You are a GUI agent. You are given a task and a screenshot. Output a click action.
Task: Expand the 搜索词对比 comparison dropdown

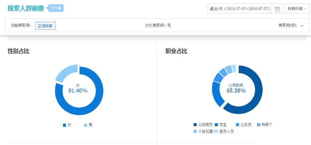(291, 25)
